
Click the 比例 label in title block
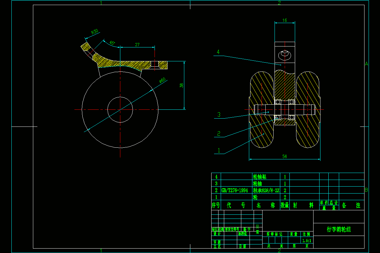(x=307, y=234)
